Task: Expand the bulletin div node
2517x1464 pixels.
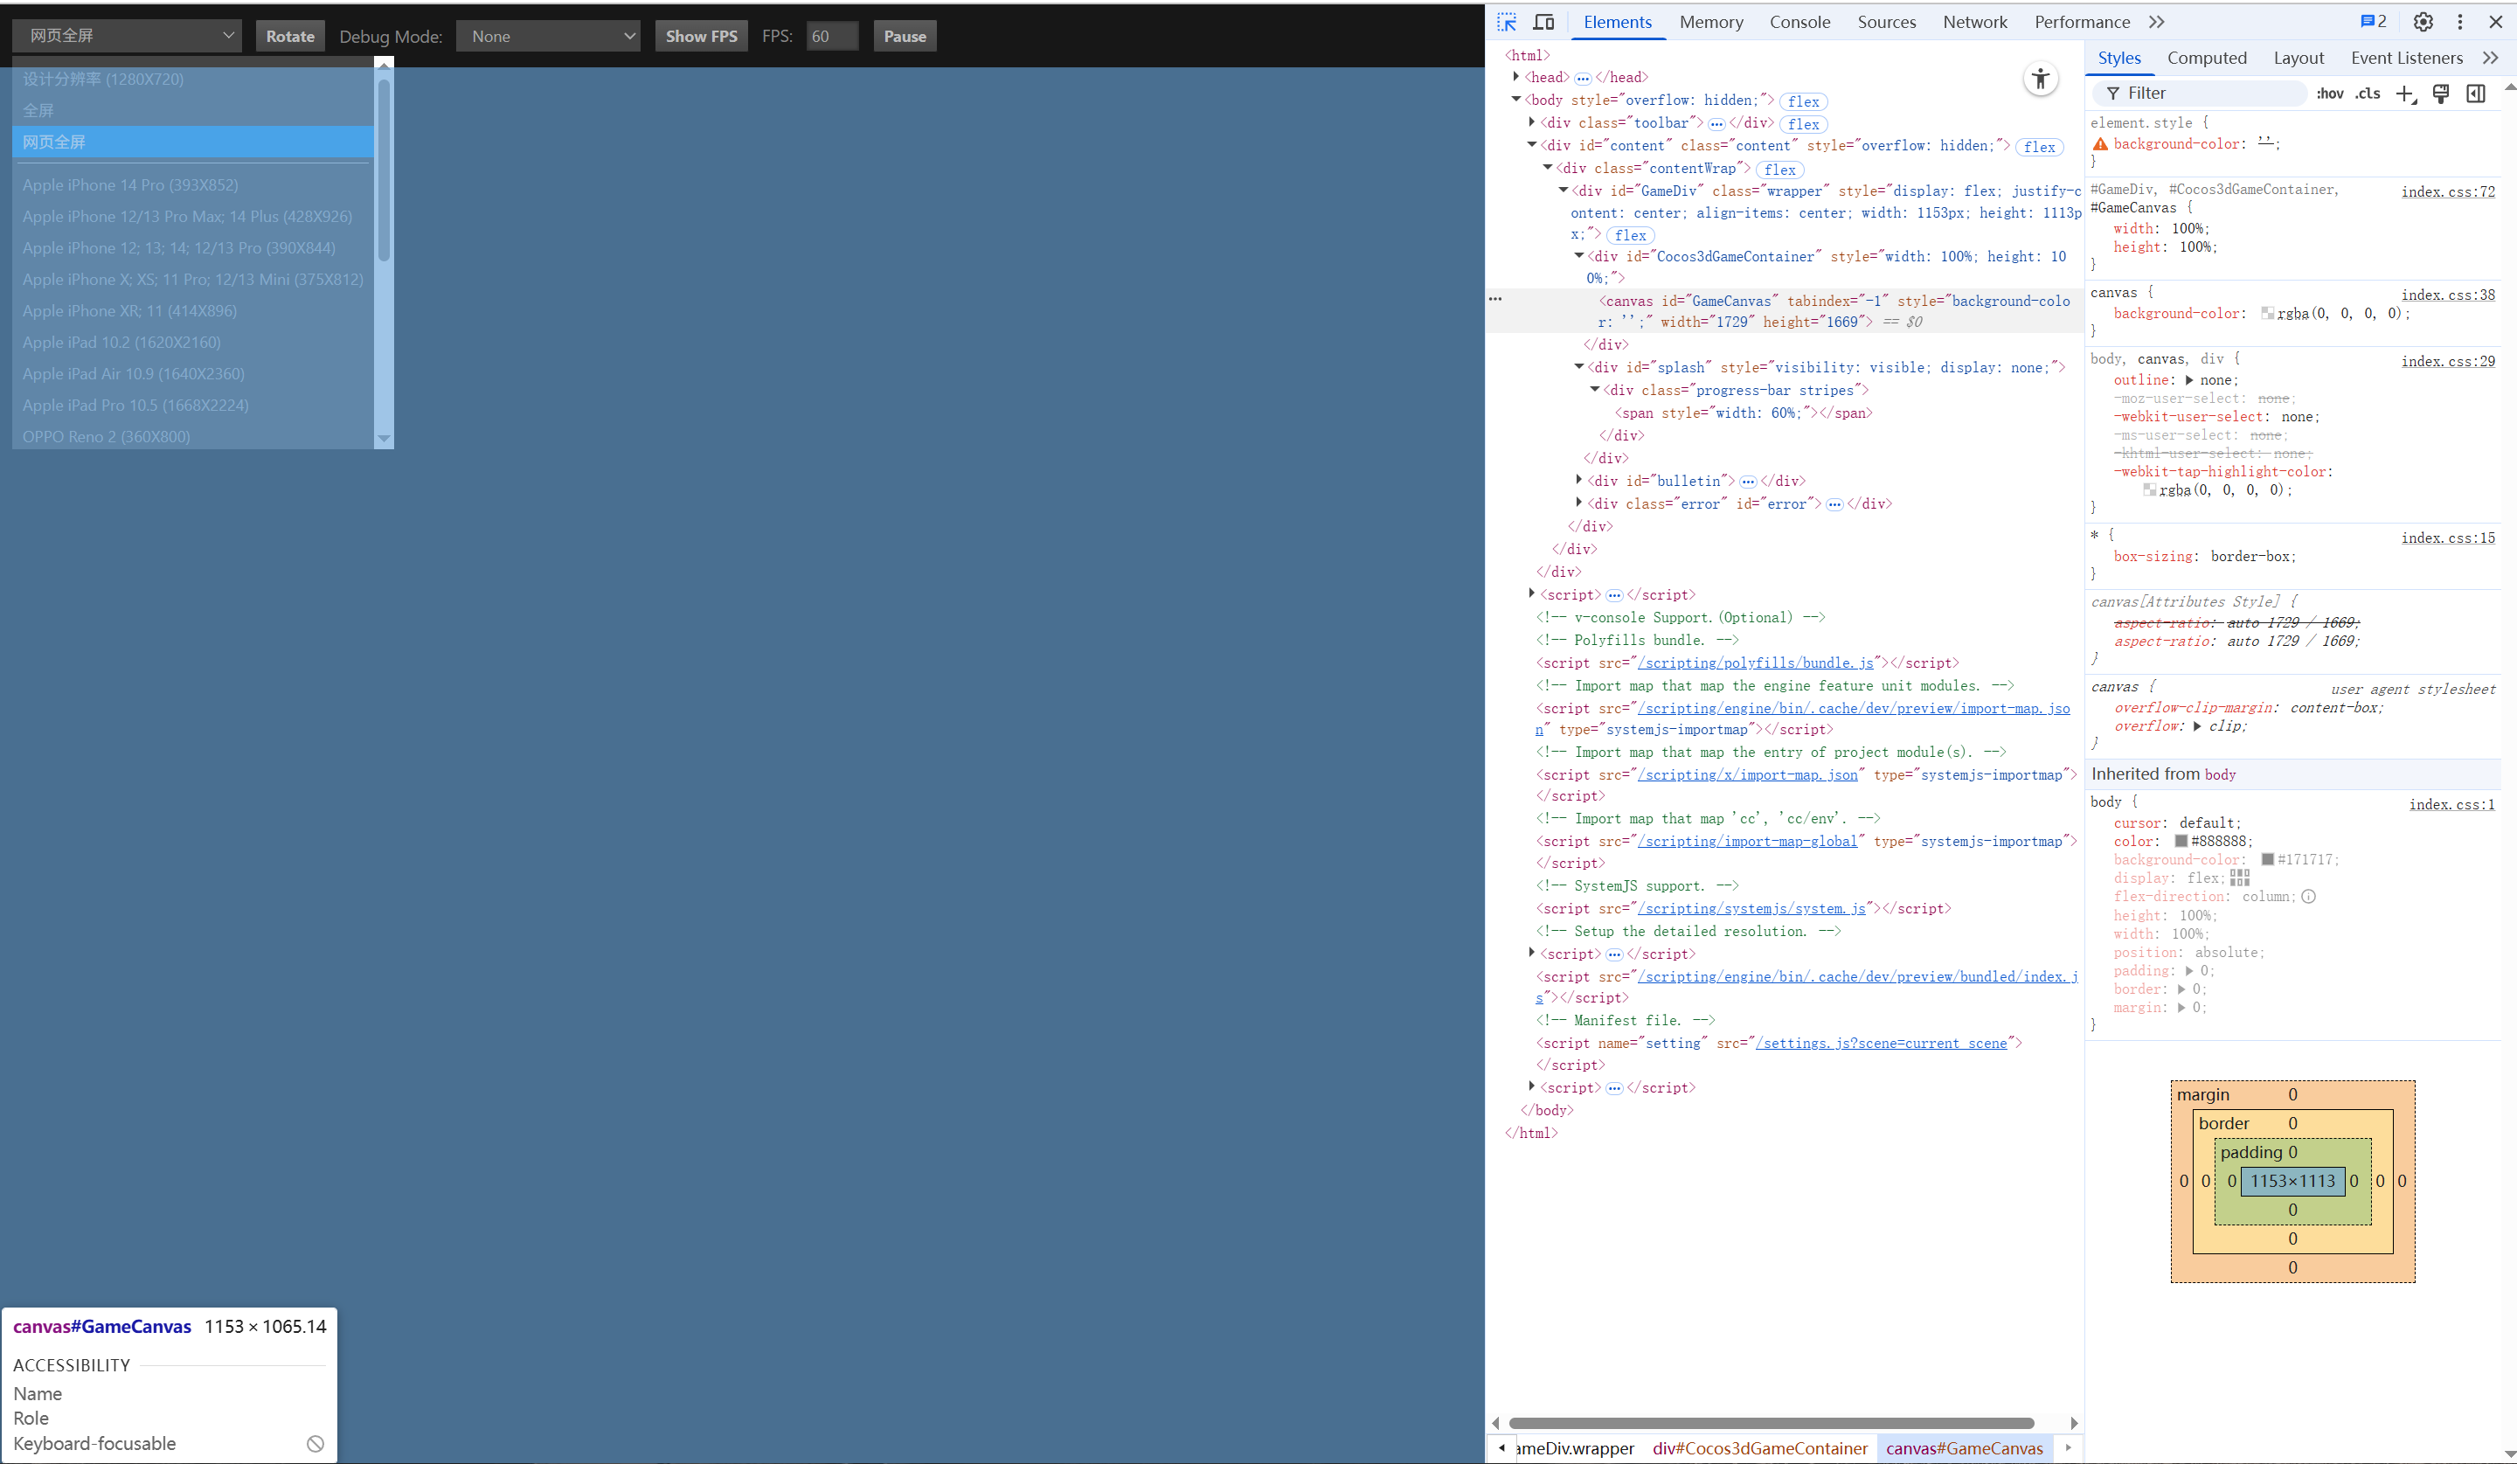Action: [x=1579, y=481]
